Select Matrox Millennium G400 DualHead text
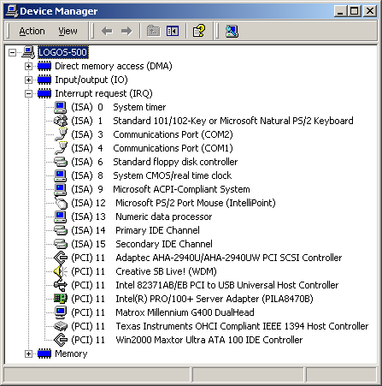The width and height of the screenshot is (382, 386). coord(185,312)
